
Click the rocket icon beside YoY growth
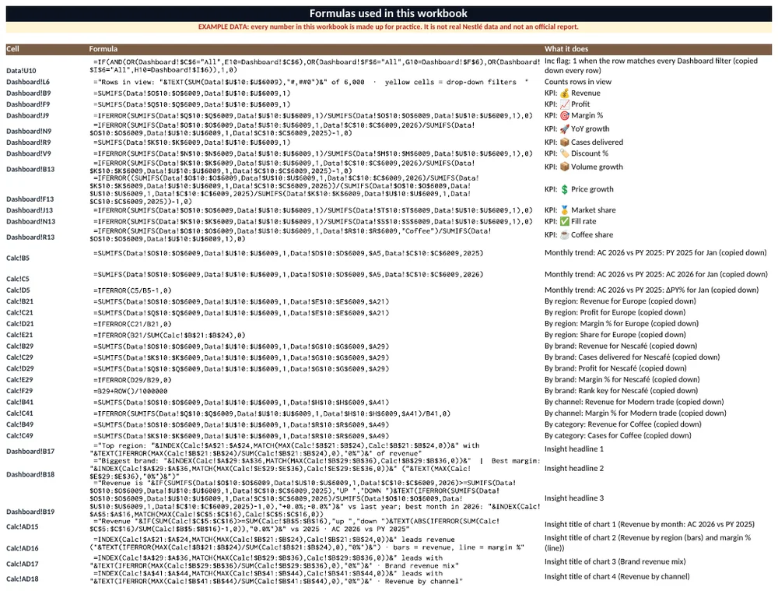click(564, 129)
